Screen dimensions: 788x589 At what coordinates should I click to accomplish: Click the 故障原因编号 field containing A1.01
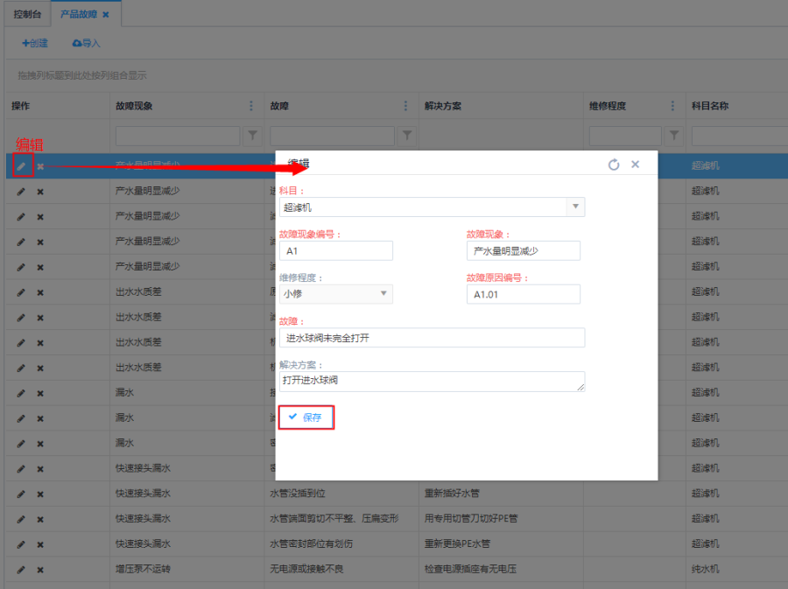(x=523, y=294)
